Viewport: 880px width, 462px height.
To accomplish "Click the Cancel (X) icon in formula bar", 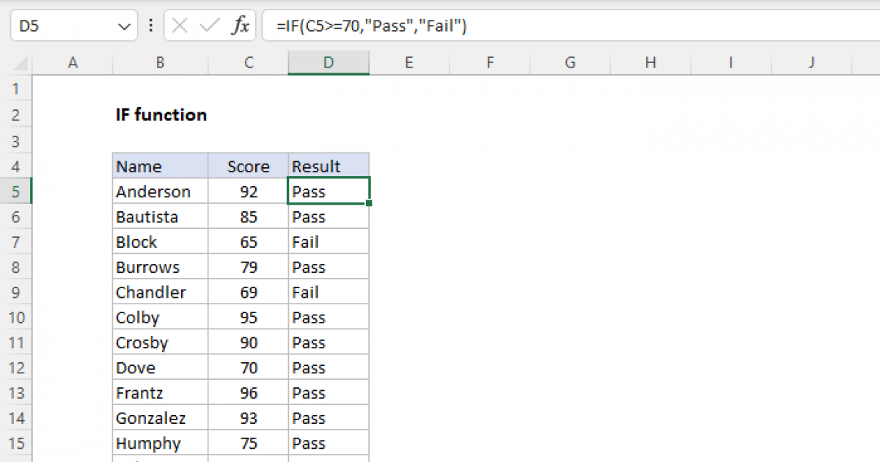I will point(178,25).
